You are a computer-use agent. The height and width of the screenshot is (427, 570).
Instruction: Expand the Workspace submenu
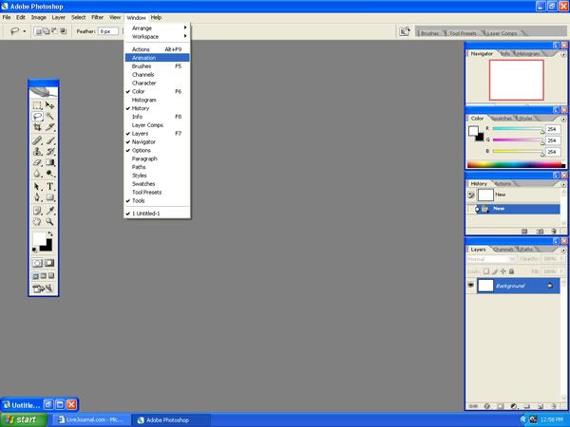point(158,37)
